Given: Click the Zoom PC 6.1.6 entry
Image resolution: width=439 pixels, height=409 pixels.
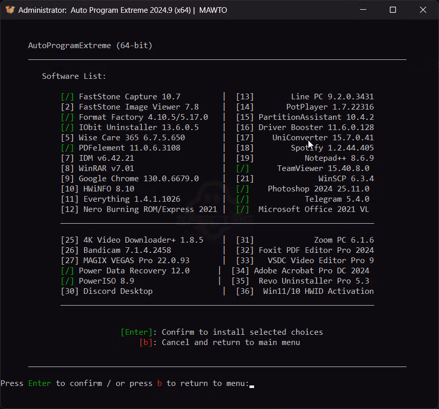Looking at the screenshot, I should tap(305, 240).
